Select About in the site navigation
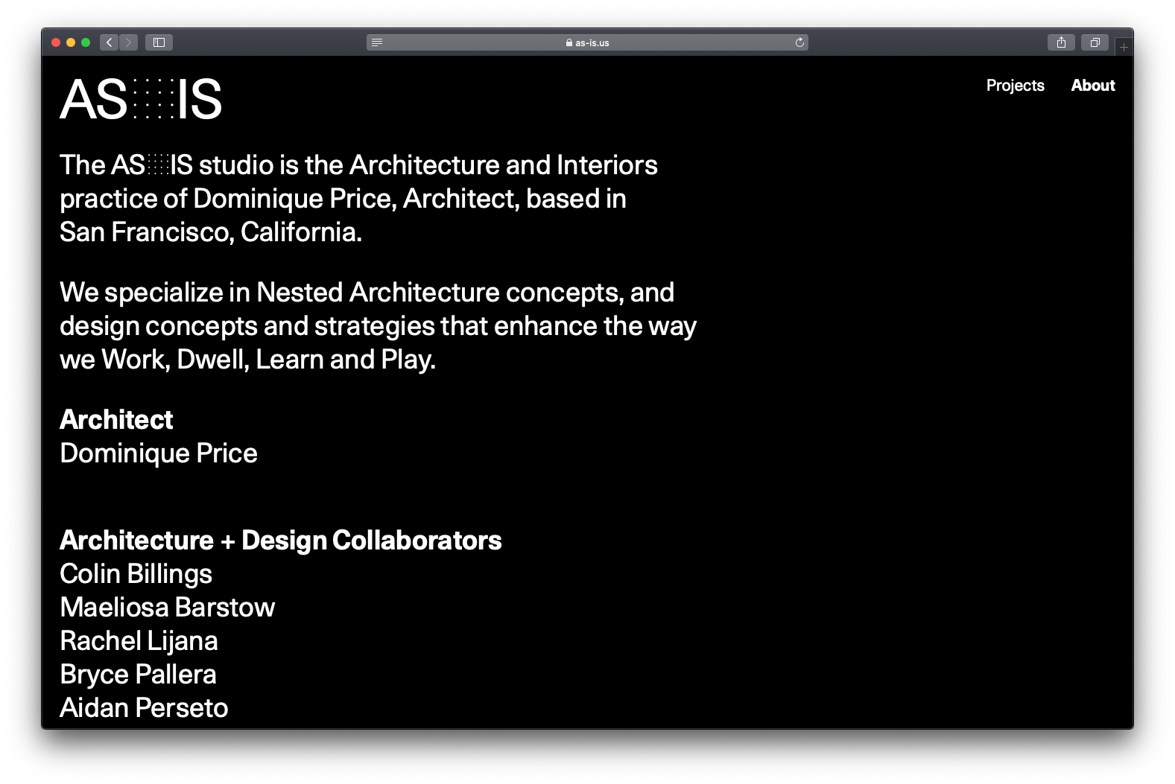The image size is (1175, 784). (x=1092, y=86)
